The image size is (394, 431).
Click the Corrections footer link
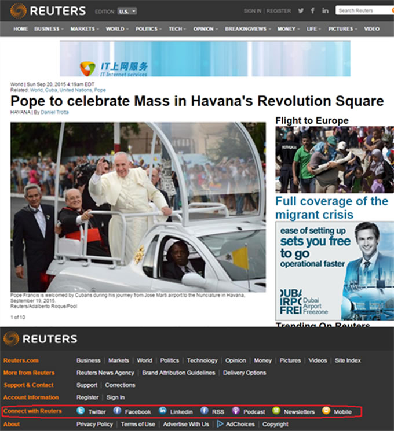pyautogui.click(x=120, y=385)
